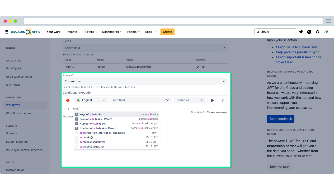Image resolution: width=334 pixels, height=190 pixels.
Task: Open the help question mark icon
Action: 309,32
